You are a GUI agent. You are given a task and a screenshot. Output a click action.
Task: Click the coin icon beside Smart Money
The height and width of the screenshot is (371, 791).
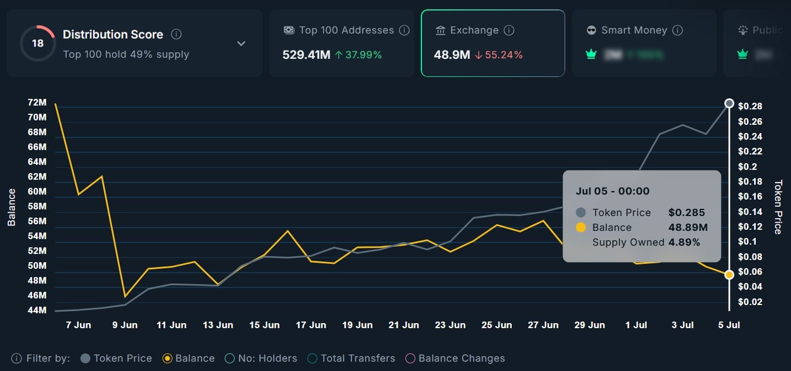click(x=591, y=30)
